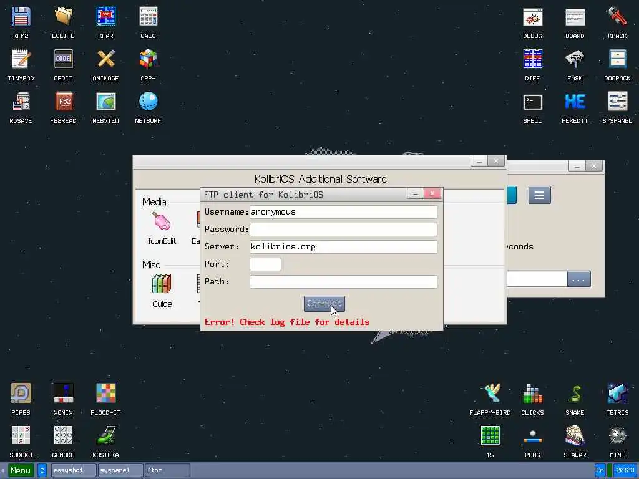
Task: Select the ftpc taskbar entry
Action: coord(167,470)
